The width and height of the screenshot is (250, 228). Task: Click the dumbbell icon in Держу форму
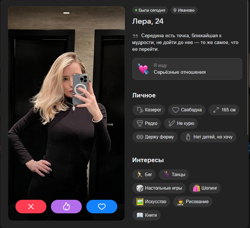pyautogui.click(x=140, y=137)
